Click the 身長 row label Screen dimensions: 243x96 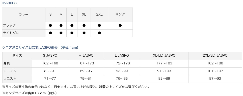pos(7,63)
